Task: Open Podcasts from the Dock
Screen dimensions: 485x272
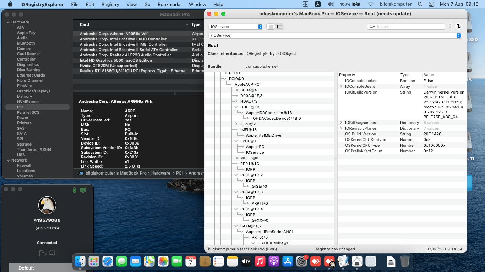Action: [x=274, y=262]
